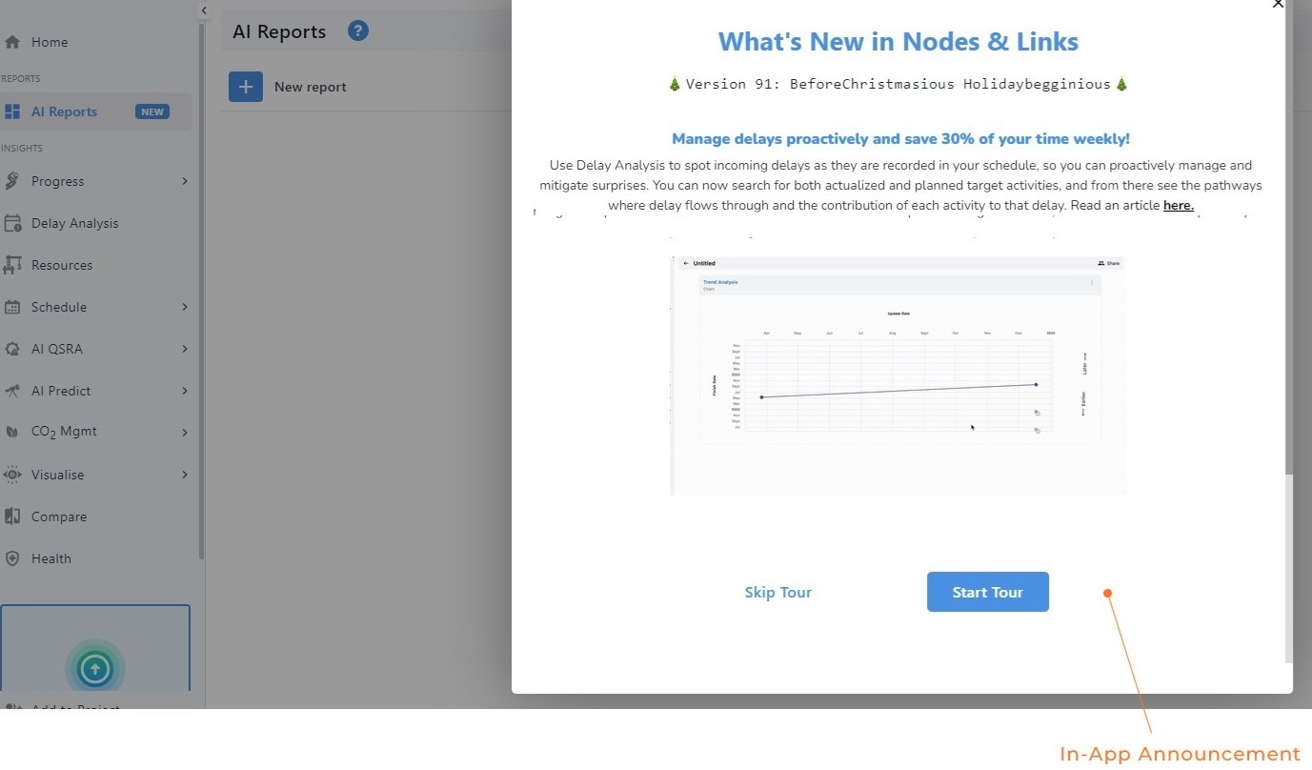Select the Add to Project circular icon

[x=95, y=668]
